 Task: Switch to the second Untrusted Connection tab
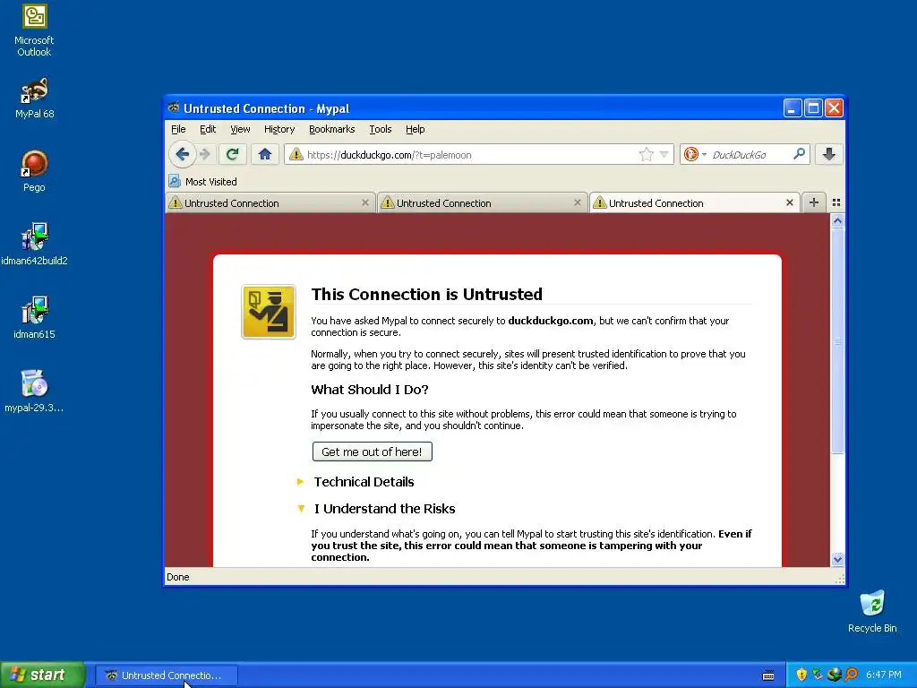483,203
